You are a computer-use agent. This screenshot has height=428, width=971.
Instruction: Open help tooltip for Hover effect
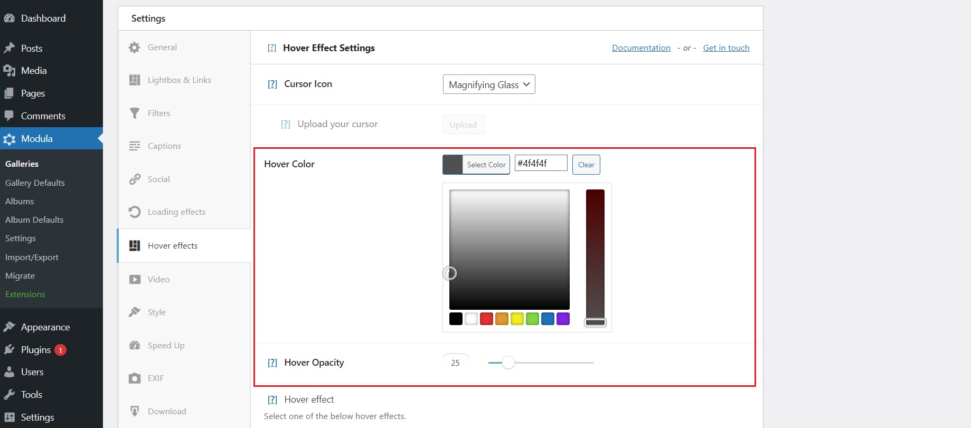(x=272, y=400)
